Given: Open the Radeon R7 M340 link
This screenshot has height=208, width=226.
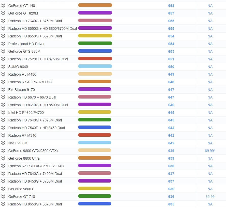Looking at the screenshot, I should (22, 135).
